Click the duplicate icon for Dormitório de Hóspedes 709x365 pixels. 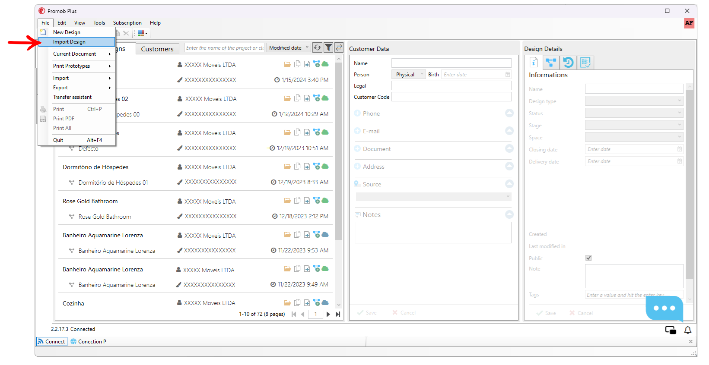tap(297, 167)
